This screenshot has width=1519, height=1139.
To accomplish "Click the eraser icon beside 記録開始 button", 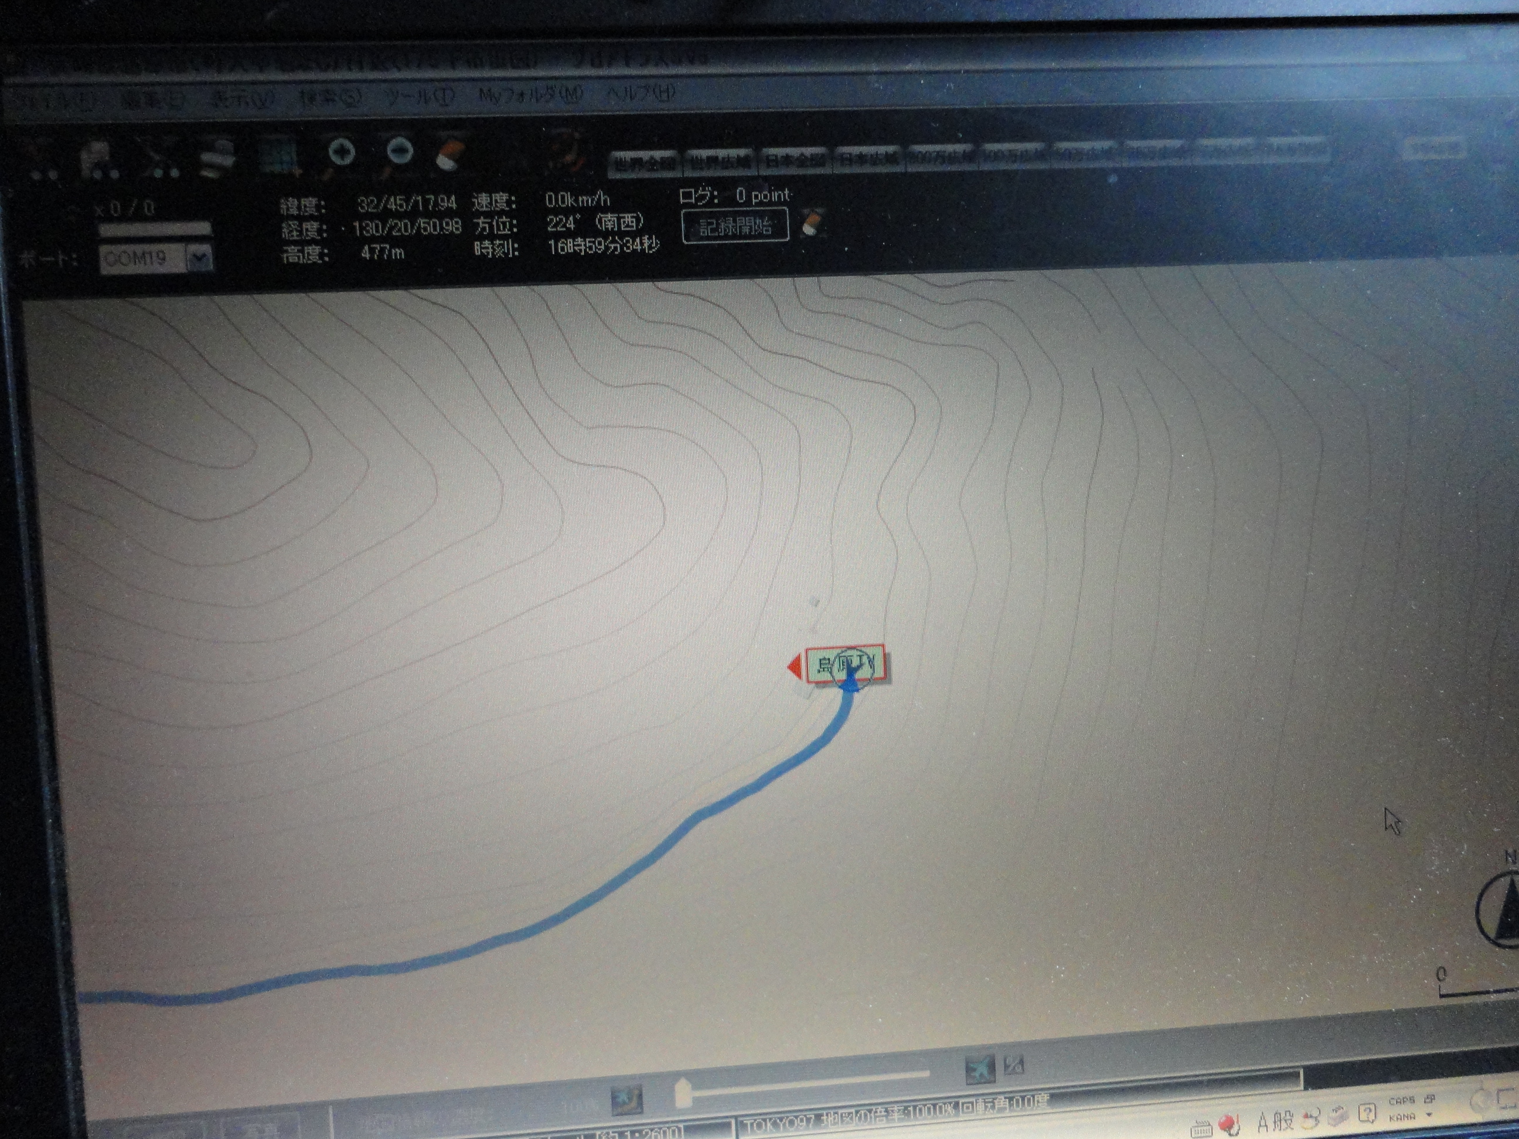I will tap(812, 223).
